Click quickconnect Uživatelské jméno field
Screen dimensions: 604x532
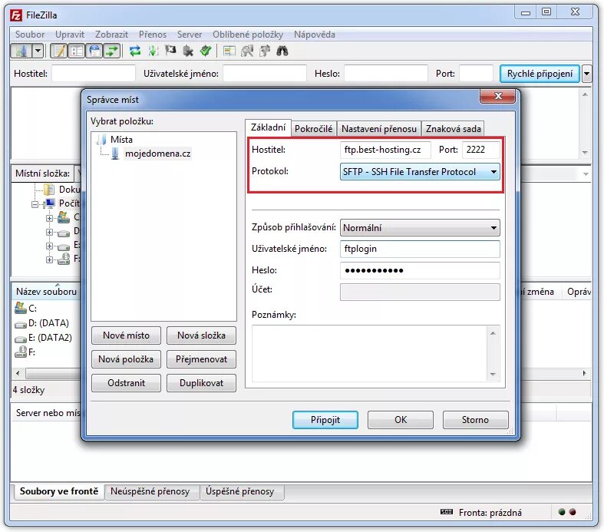click(x=265, y=73)
